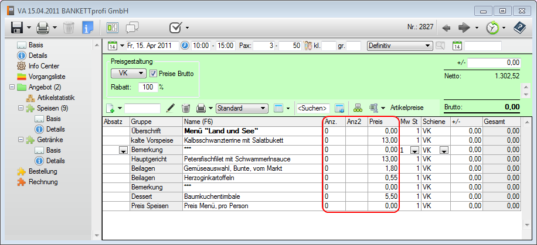537x245 pixels.
Task: Click the trash icon in article toolbar
Action: [x=186, y=108]
